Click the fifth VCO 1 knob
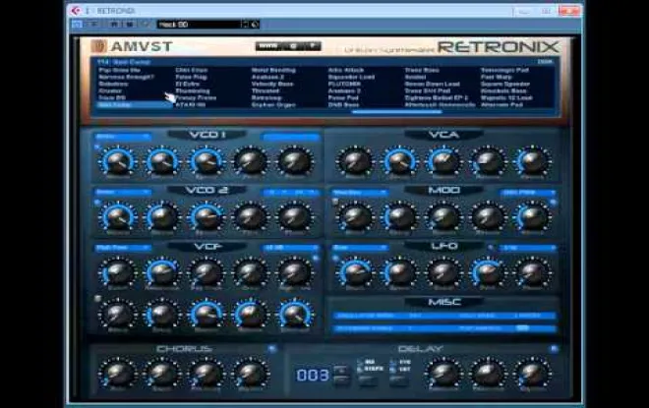Viewport: 649px width, 408px height. point(295,161)
